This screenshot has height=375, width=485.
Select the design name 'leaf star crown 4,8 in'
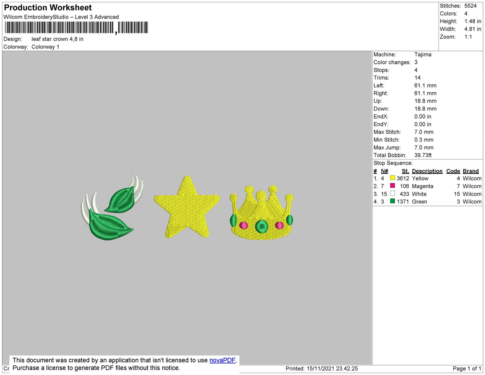click(x=58, y=39)
